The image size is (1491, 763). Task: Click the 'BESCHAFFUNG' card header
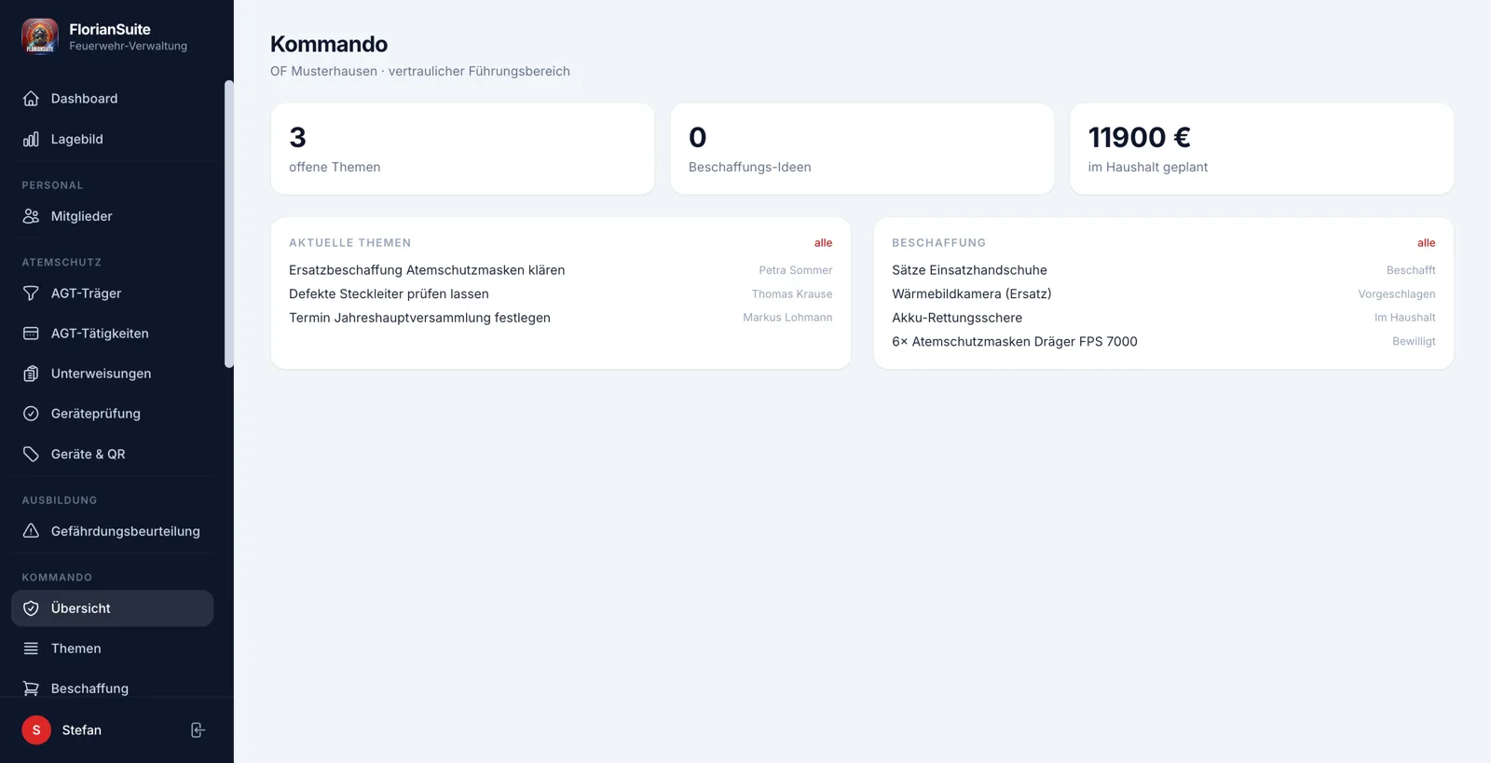[938, 243]
